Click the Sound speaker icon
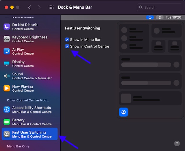The image size is (185, 151). [x=7, y=76]
